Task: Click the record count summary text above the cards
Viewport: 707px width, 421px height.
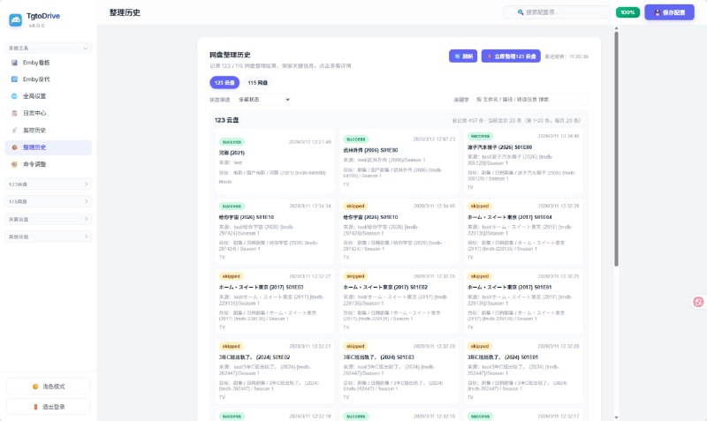Action: pyautogui.click(x=516, y=121)
